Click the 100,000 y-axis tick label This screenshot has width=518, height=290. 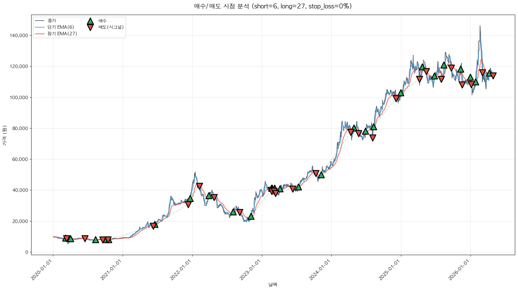[x=19, y=97]
